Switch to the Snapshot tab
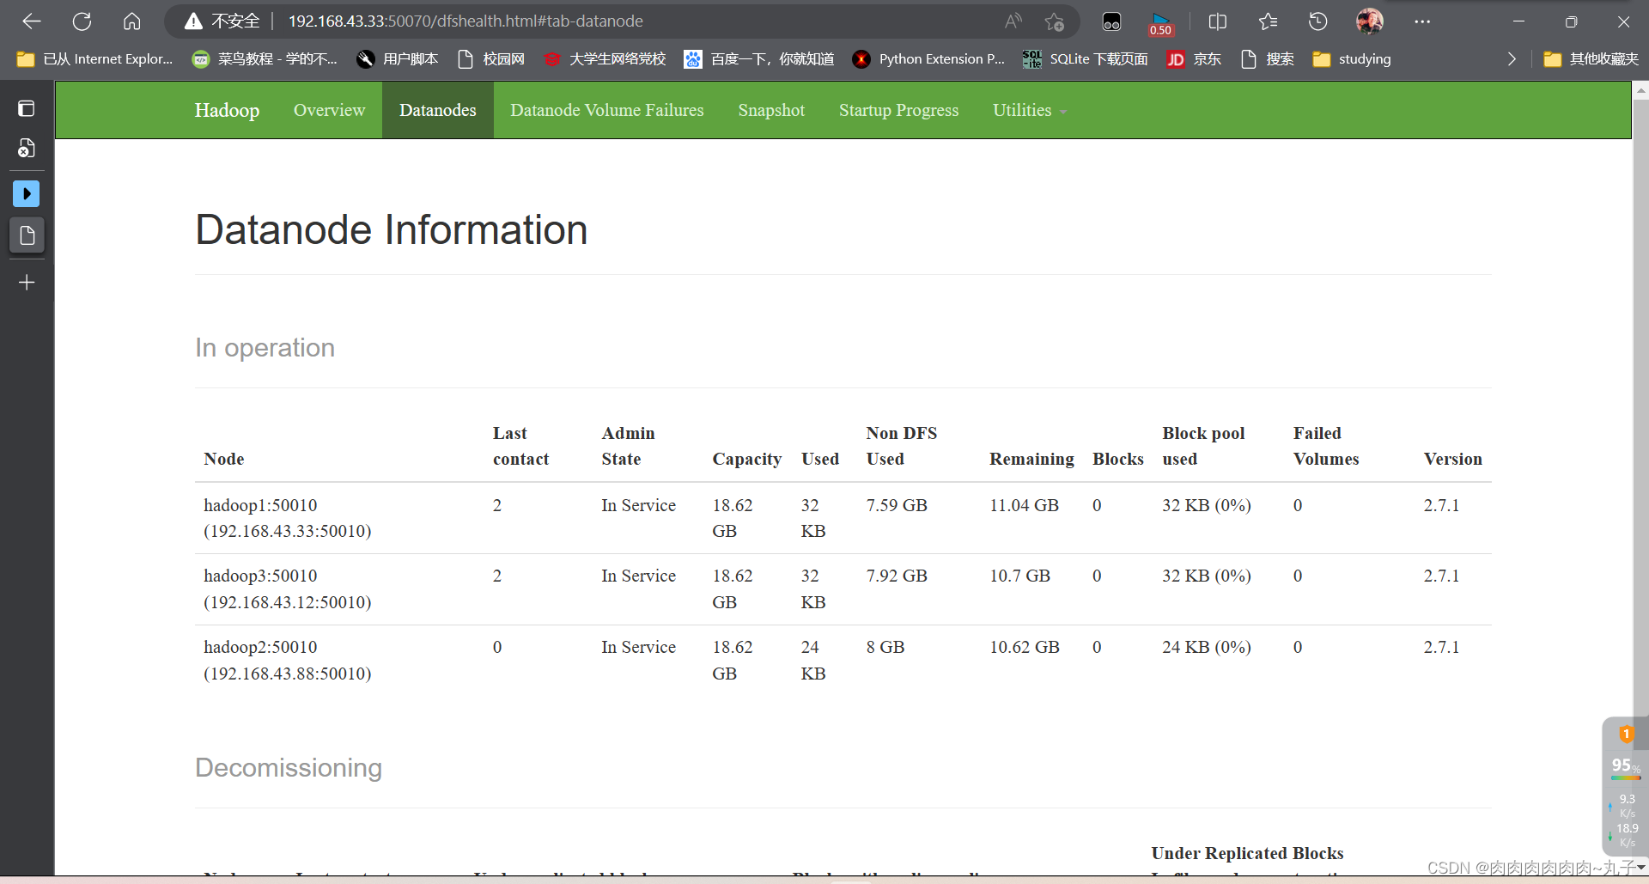1649x884 pixels. (771, 110)
